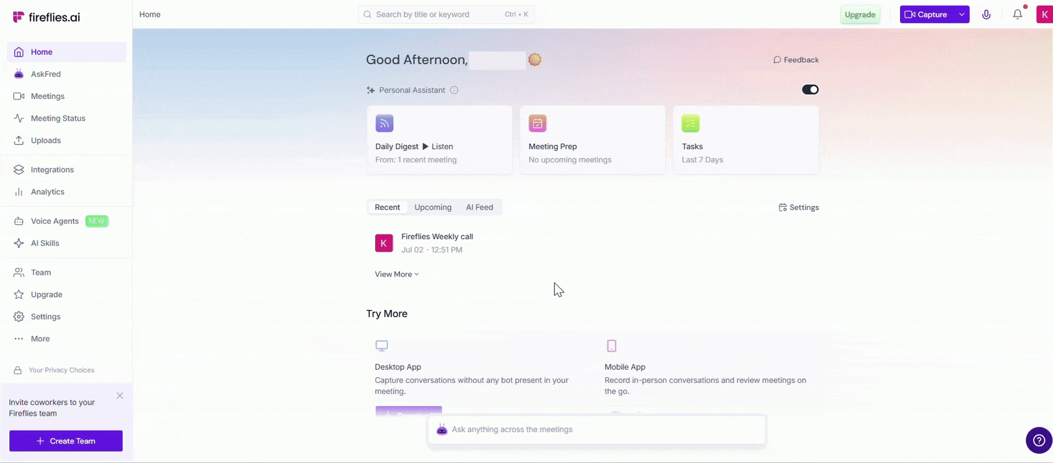1053x463 pixels.
Task: Click the Create Team button
Action: coord(66,441)
